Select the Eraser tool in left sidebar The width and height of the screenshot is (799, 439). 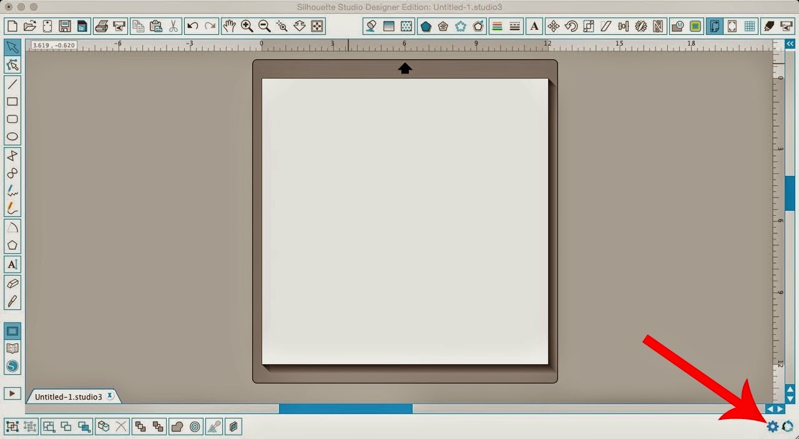coord(12,284)
